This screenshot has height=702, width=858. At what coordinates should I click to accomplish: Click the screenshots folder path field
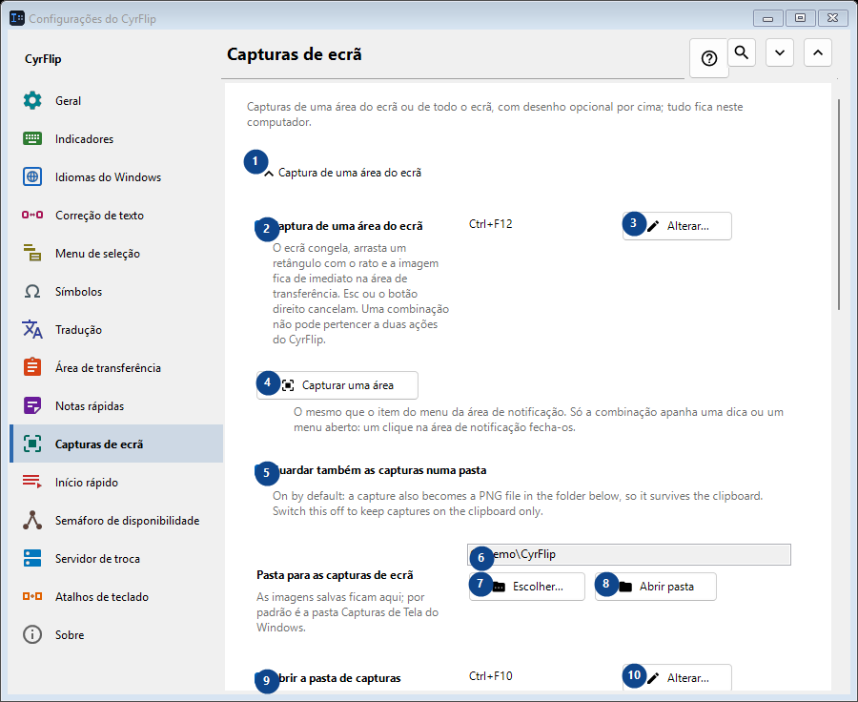[629, 555]
